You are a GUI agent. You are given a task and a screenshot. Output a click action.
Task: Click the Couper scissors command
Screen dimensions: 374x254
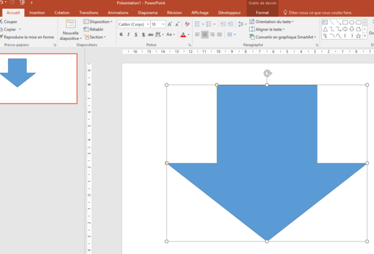click(x=9, y=22)
